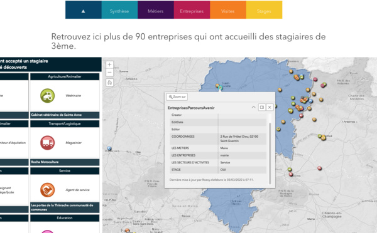The width and height of the screenshot is (377, 233).
Task: Open Cabinet vétérinaire de Sainte Anne card
Action: click(x=65, y=115)
